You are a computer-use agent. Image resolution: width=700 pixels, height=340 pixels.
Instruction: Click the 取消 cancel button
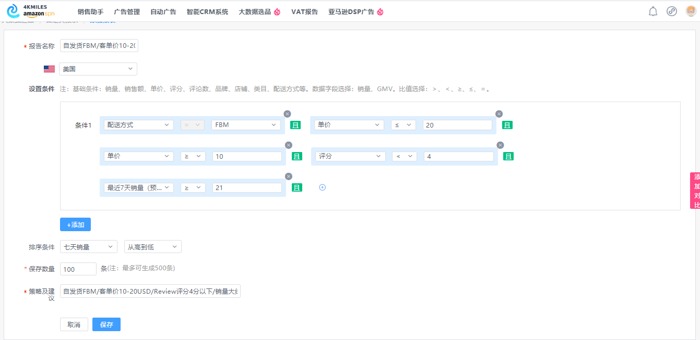coord(74,324)
